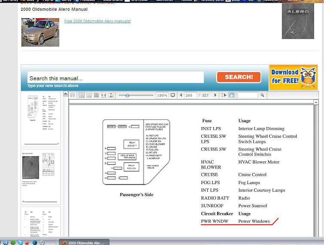Screen dimensions: 324x245
Task: Open the first page thumbnail in sidebar
Action: (41, 118)
